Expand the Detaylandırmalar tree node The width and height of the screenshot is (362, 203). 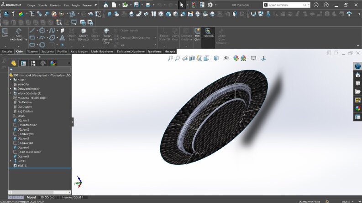tap(10, 89)
